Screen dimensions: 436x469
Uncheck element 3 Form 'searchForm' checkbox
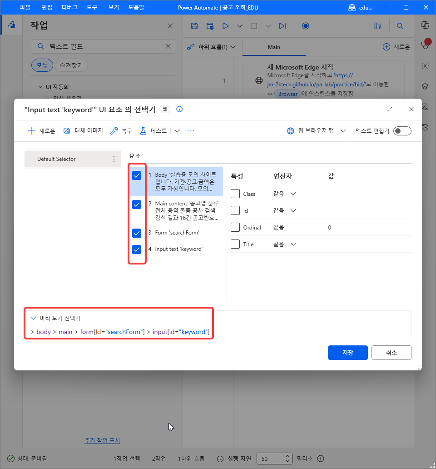click(137, 233)
